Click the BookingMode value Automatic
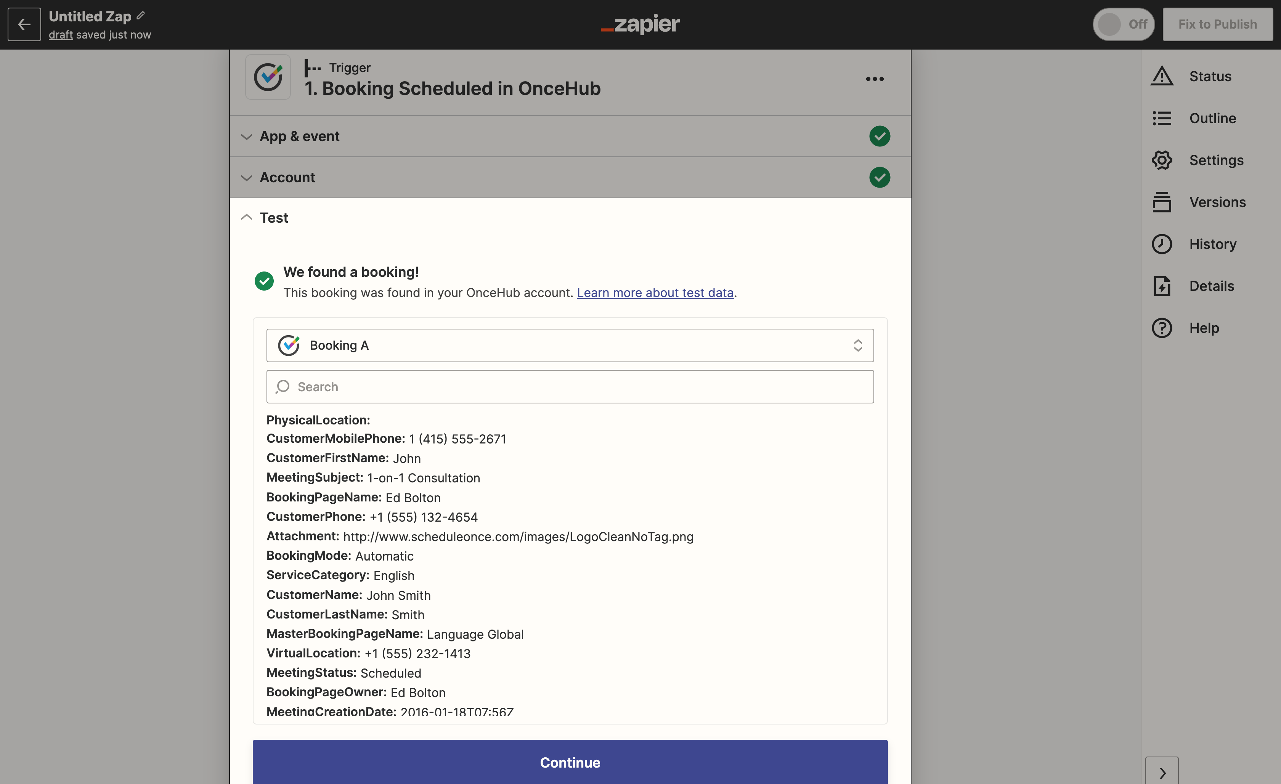Viewport: 1281px width, 784px height. 384,556
